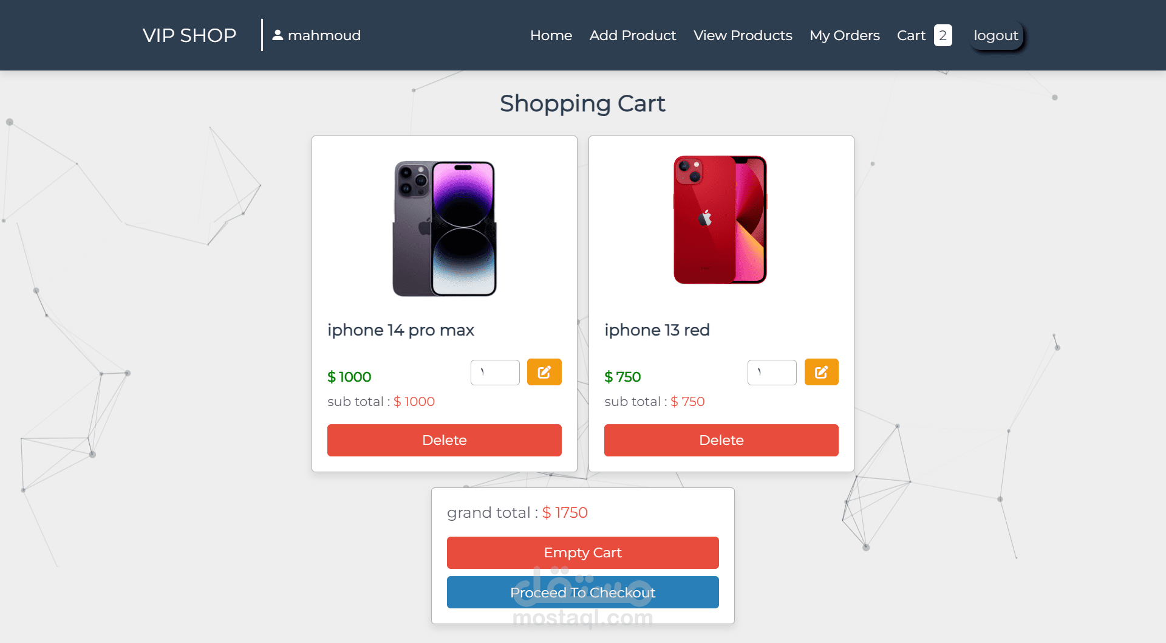Go to Add Product page
The width and height of the screenshot is (1166, 643).
[632, 35]
